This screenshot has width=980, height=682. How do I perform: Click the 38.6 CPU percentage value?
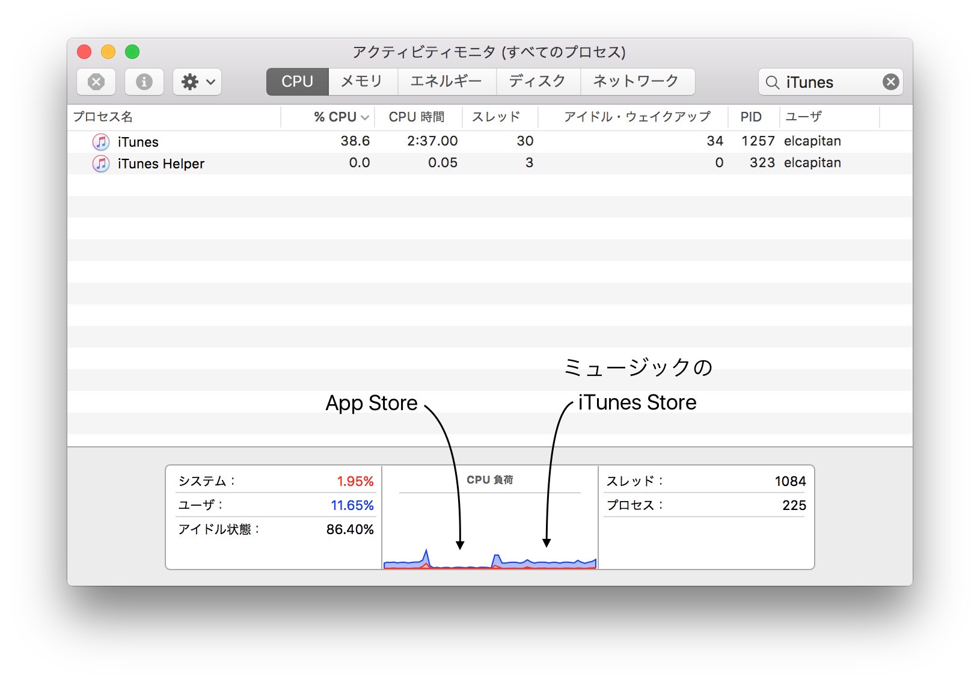[x=355, y=141]
